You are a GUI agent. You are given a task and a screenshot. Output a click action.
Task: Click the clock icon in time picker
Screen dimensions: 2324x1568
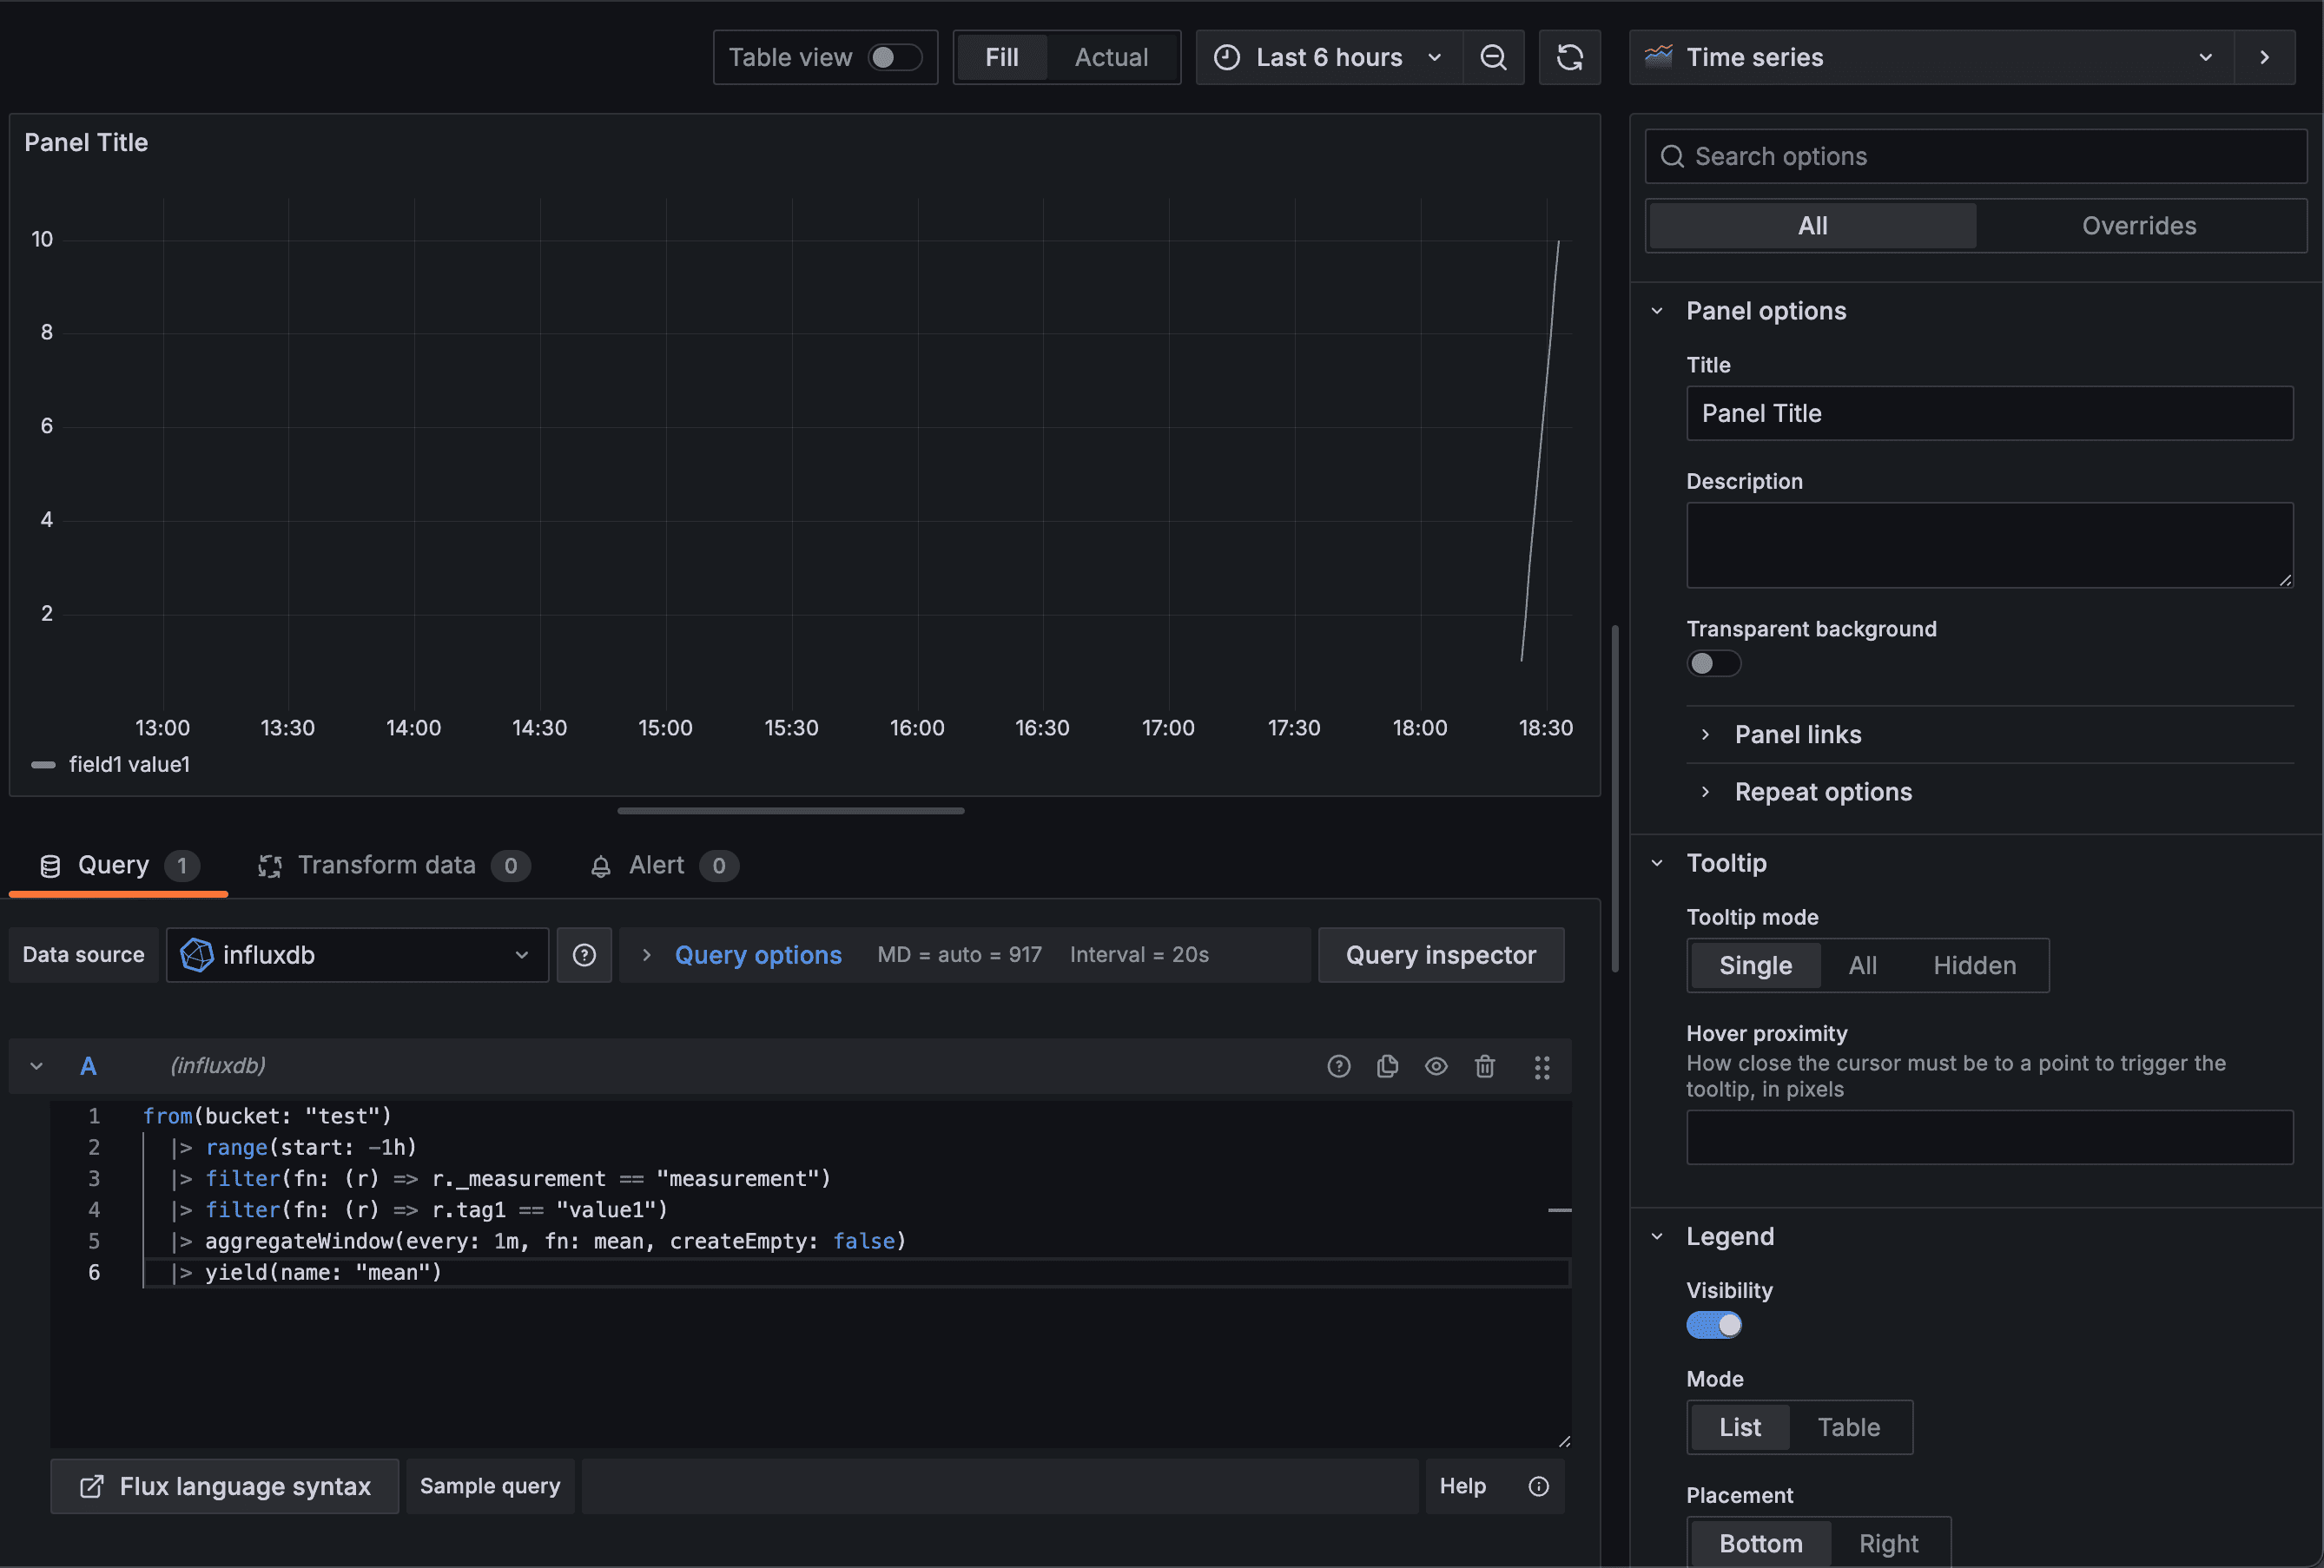pos(1226,58)
